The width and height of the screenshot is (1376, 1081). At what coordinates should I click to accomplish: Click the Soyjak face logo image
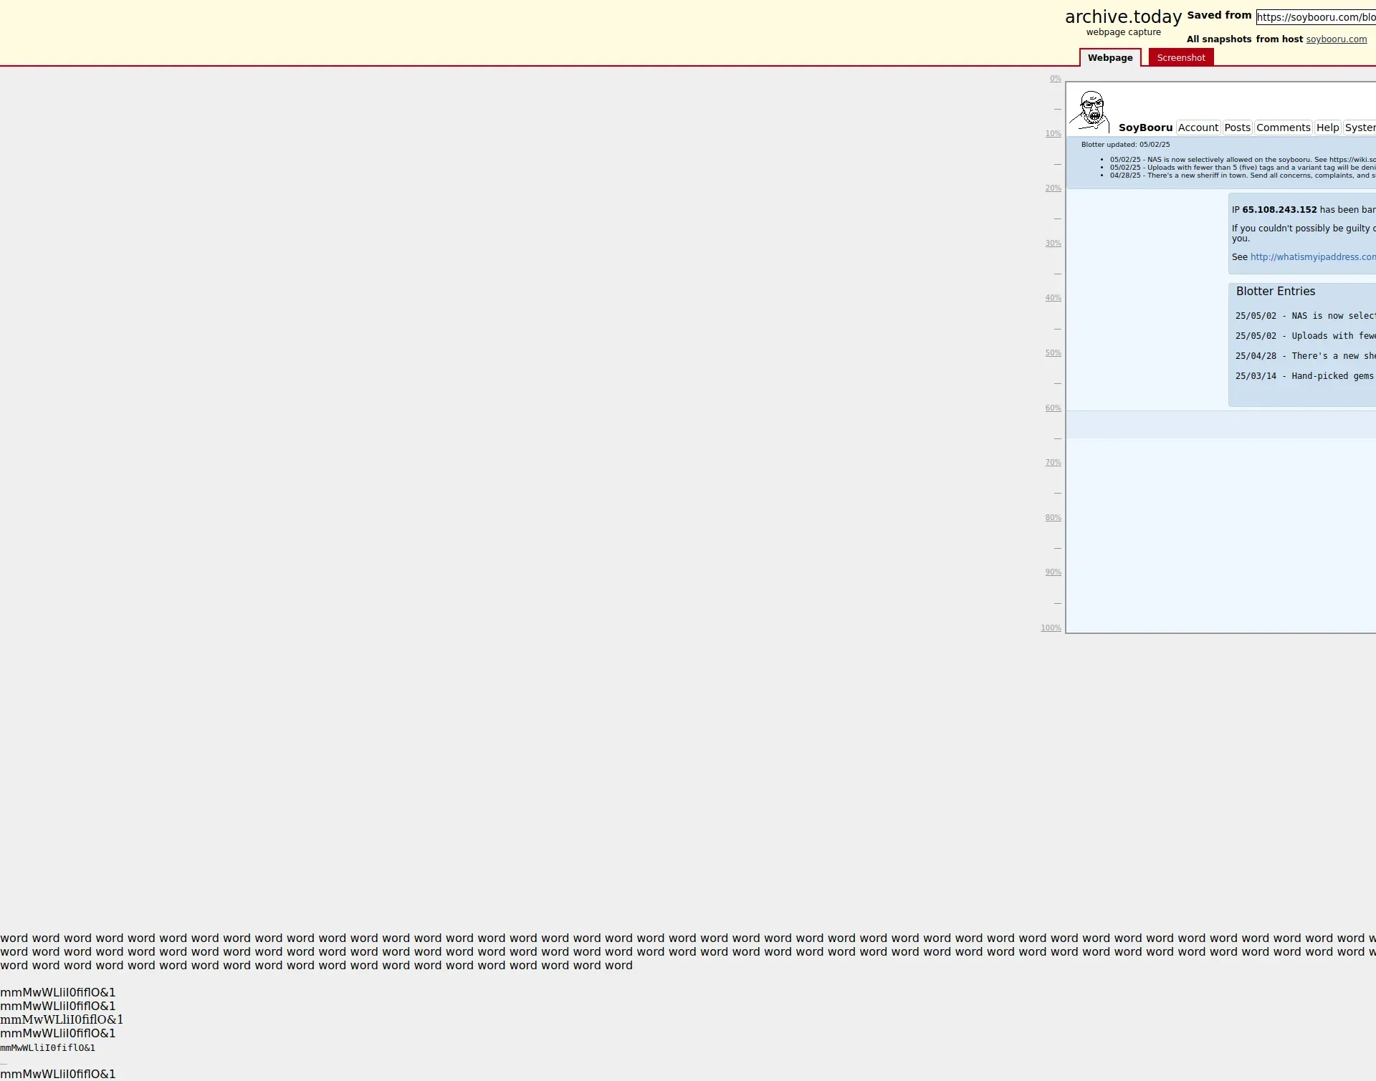click(x=1090, y=111)
